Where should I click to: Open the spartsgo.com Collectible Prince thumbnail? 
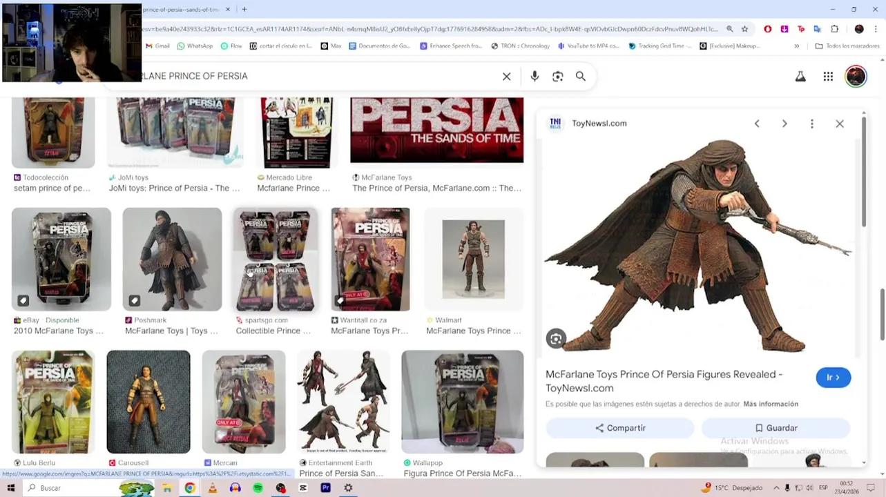(x=276, y=260)
